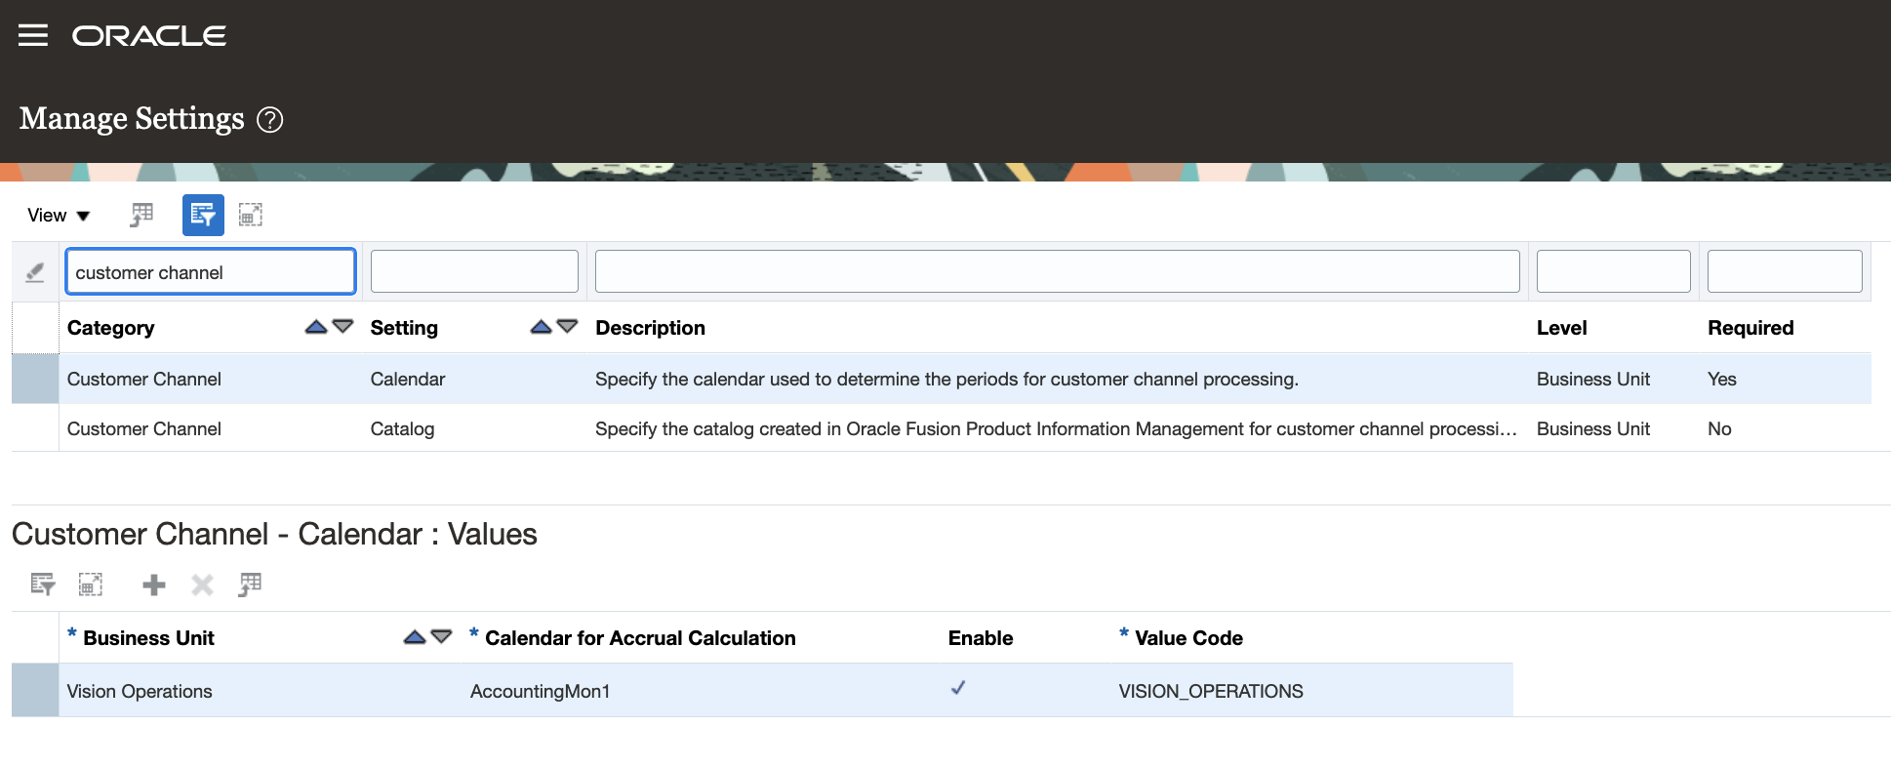Click the Oracle logo
The height and width of the screenshot is (767, 1891).
pos(149,36)
